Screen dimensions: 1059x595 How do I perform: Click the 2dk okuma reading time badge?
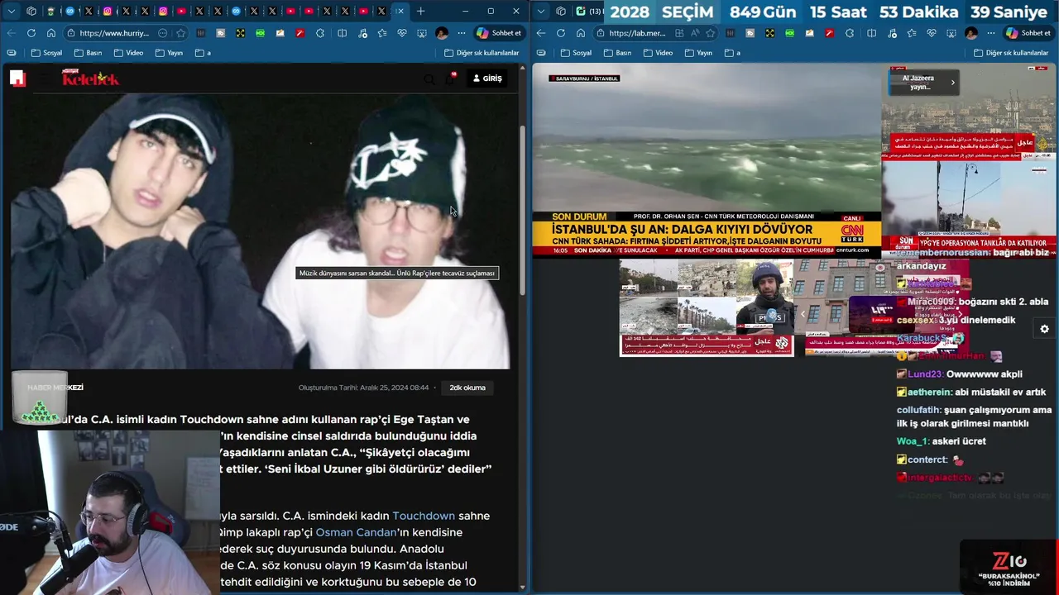coord(467,388)
